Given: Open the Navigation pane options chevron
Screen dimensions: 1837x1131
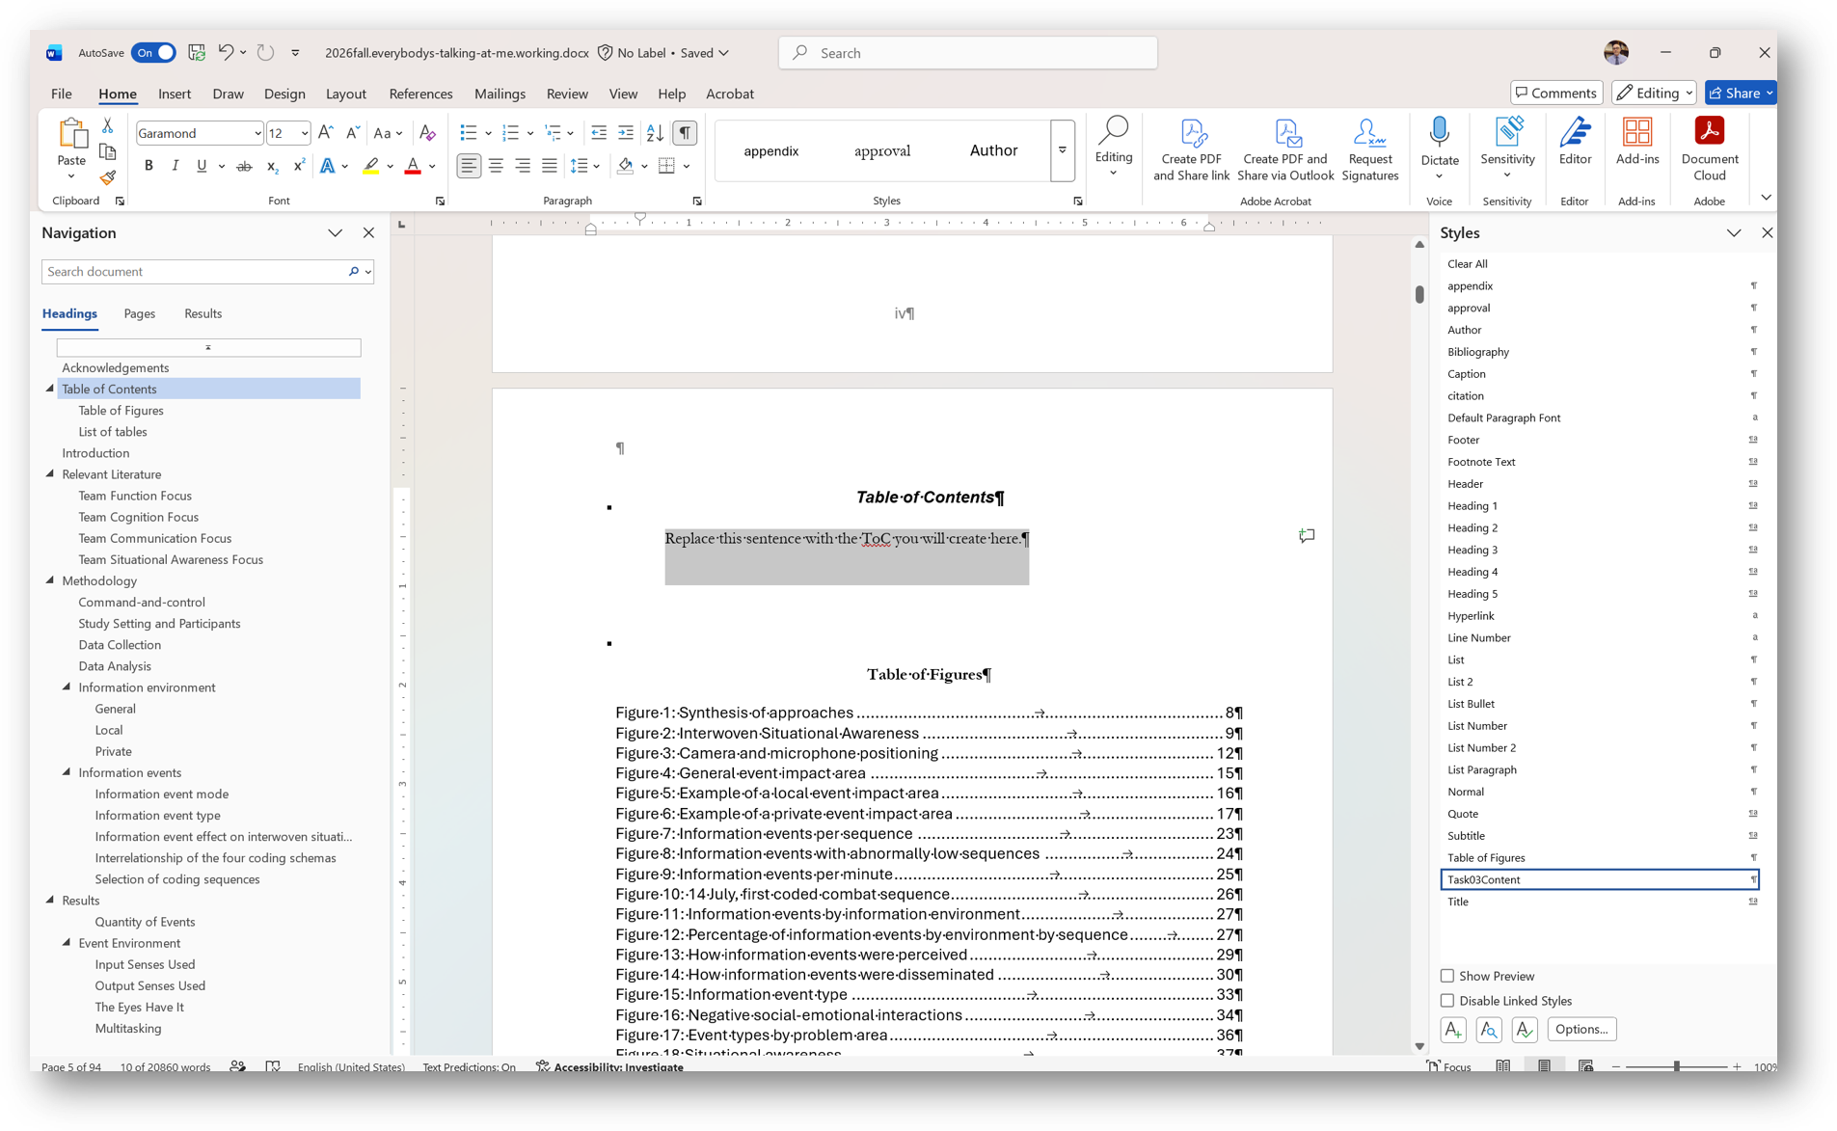Looking at the screenshot, I should (335, 232).
